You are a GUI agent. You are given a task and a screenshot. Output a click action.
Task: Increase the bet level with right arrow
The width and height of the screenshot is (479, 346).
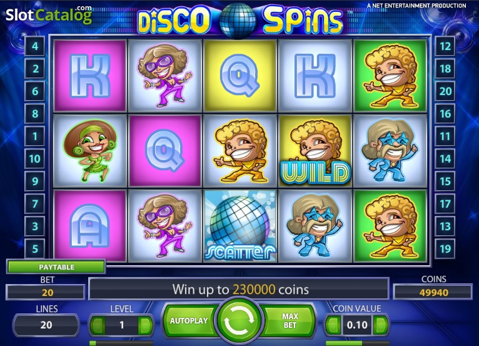[145, 325]
